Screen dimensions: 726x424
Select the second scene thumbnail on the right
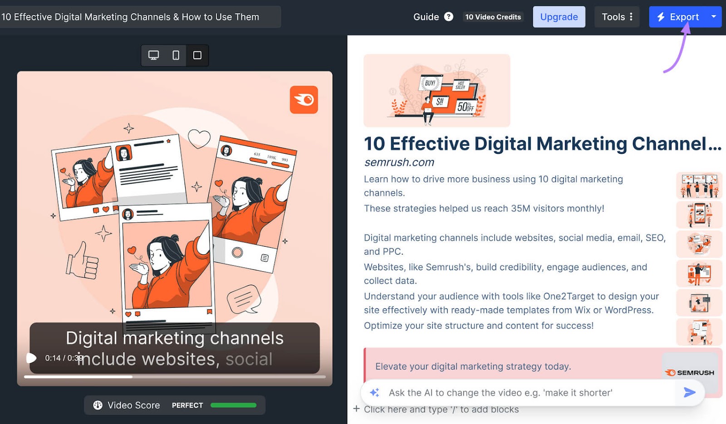click(699, 214)
